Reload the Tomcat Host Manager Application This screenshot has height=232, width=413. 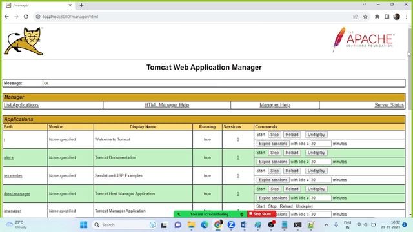coord(292,189)
